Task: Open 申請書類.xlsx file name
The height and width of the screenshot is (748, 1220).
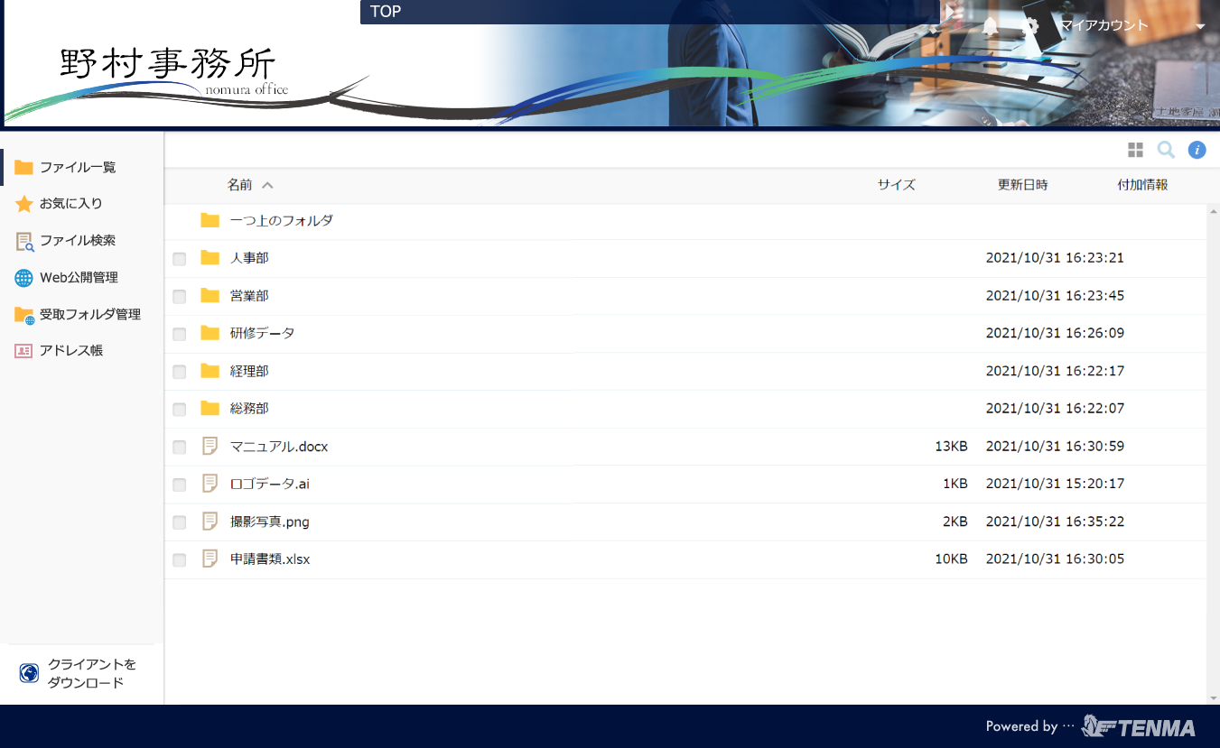Action: (270, 559)
